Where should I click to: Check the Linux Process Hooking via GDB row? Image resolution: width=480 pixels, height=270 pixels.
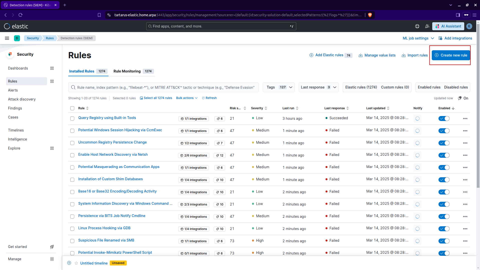(72, 229)
